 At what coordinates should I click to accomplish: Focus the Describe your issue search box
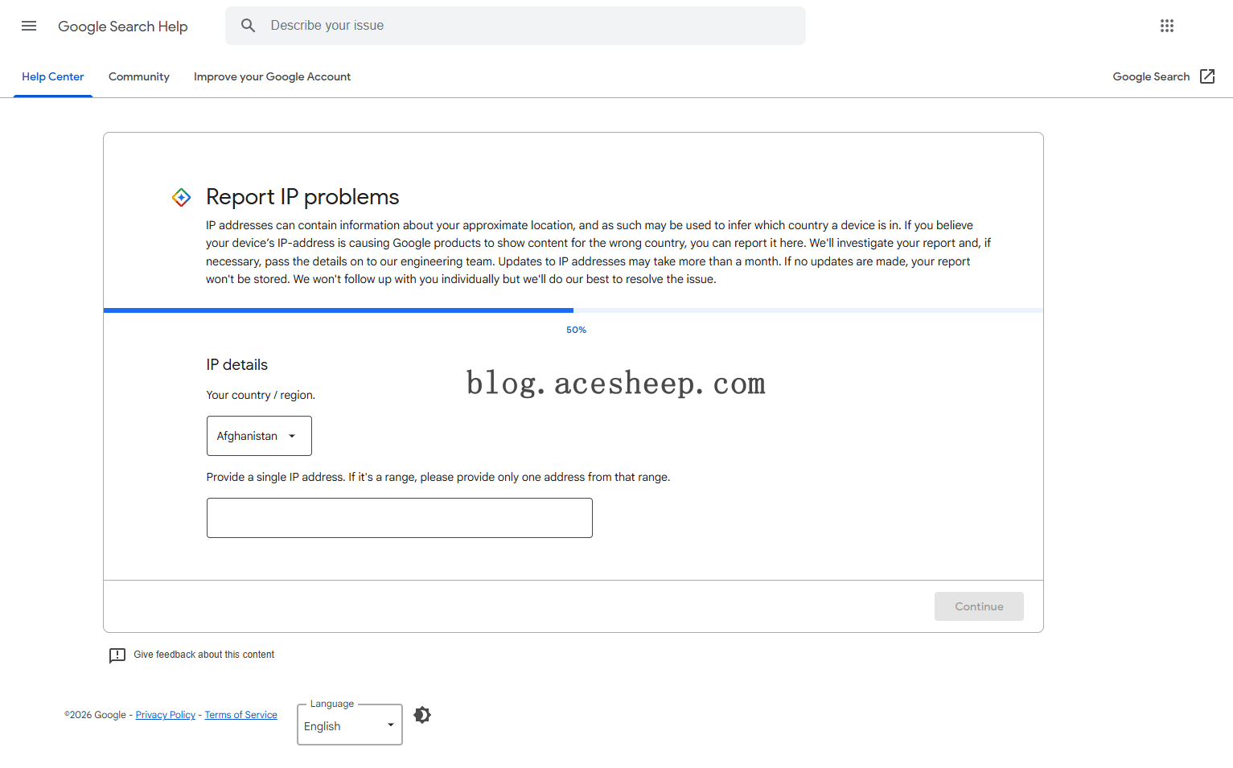[531, 26]
